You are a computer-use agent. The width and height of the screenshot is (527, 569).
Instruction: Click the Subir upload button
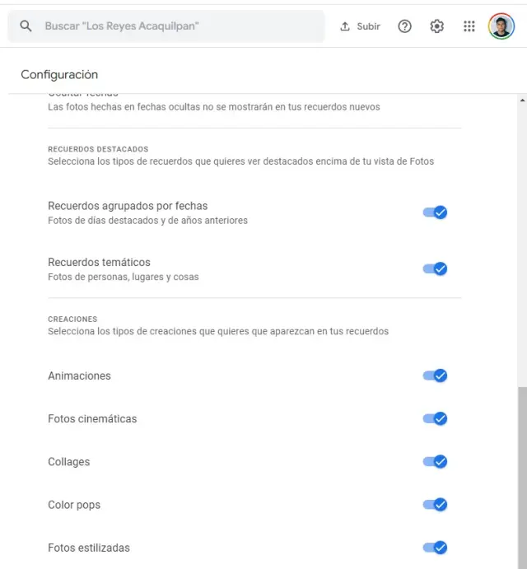361,26
